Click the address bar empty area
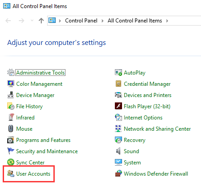Screen dimensions: 201x190 pyautogui.click(x=185, y=21)
